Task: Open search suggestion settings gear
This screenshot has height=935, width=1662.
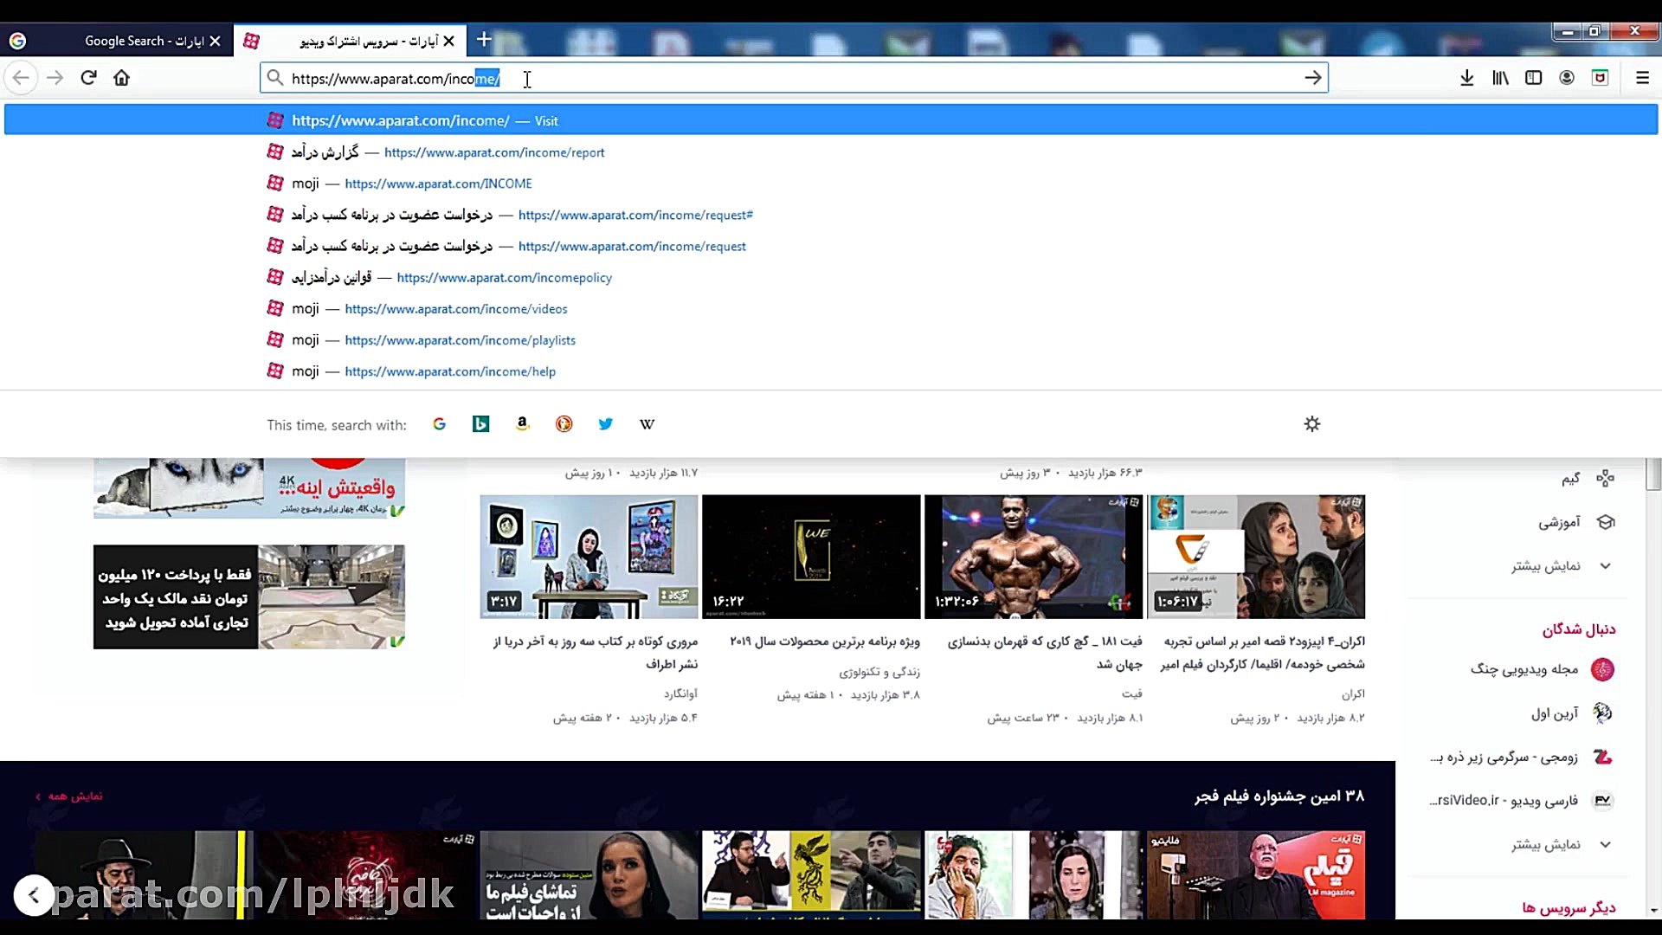Action: click(1311, 424)
